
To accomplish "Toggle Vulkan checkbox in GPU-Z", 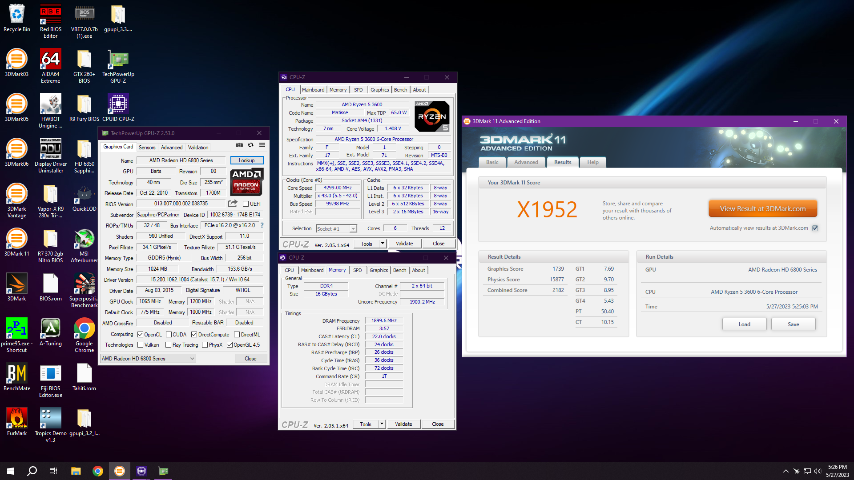I will (140, 345).
